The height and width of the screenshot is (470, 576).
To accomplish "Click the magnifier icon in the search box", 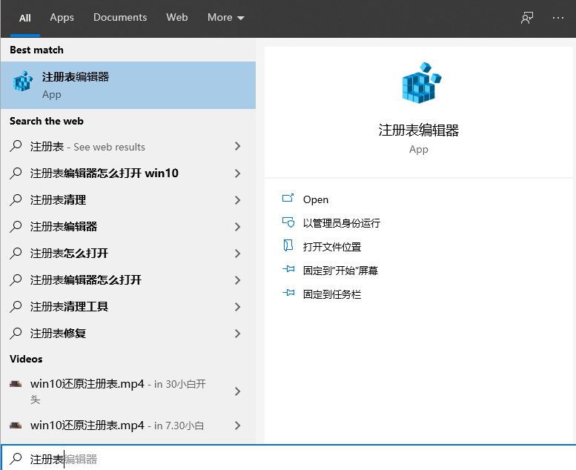I will [16, 458].
